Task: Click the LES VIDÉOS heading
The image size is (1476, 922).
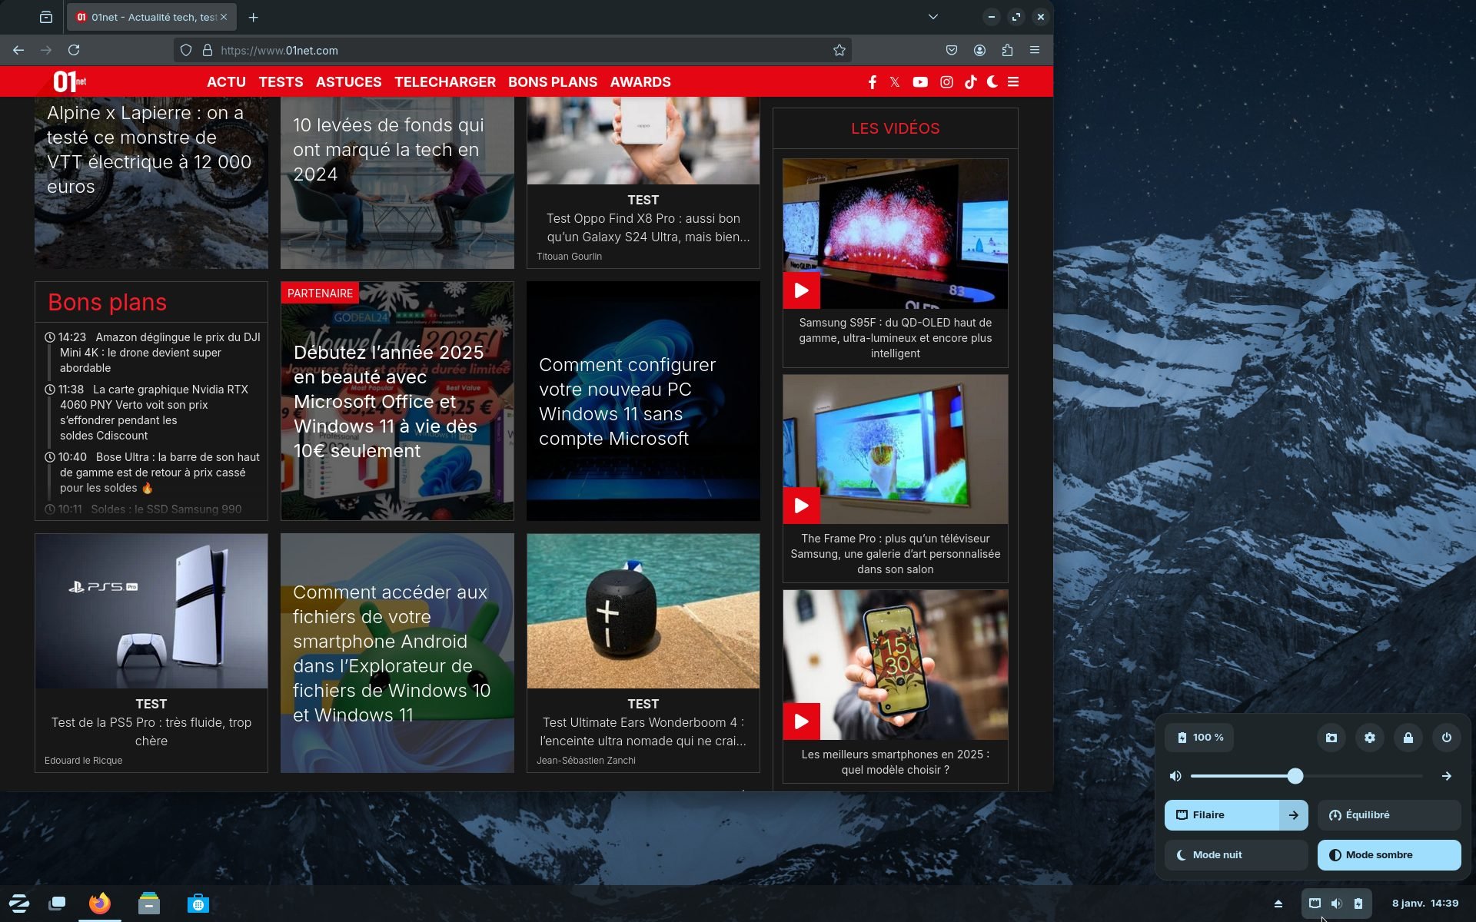Action: pyautogui.click(x=895, y=128)
